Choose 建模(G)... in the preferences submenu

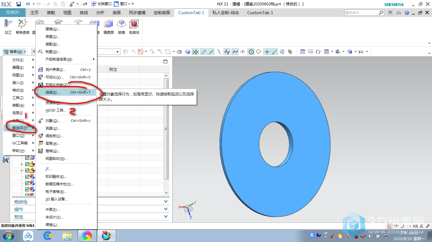point(66,29)
